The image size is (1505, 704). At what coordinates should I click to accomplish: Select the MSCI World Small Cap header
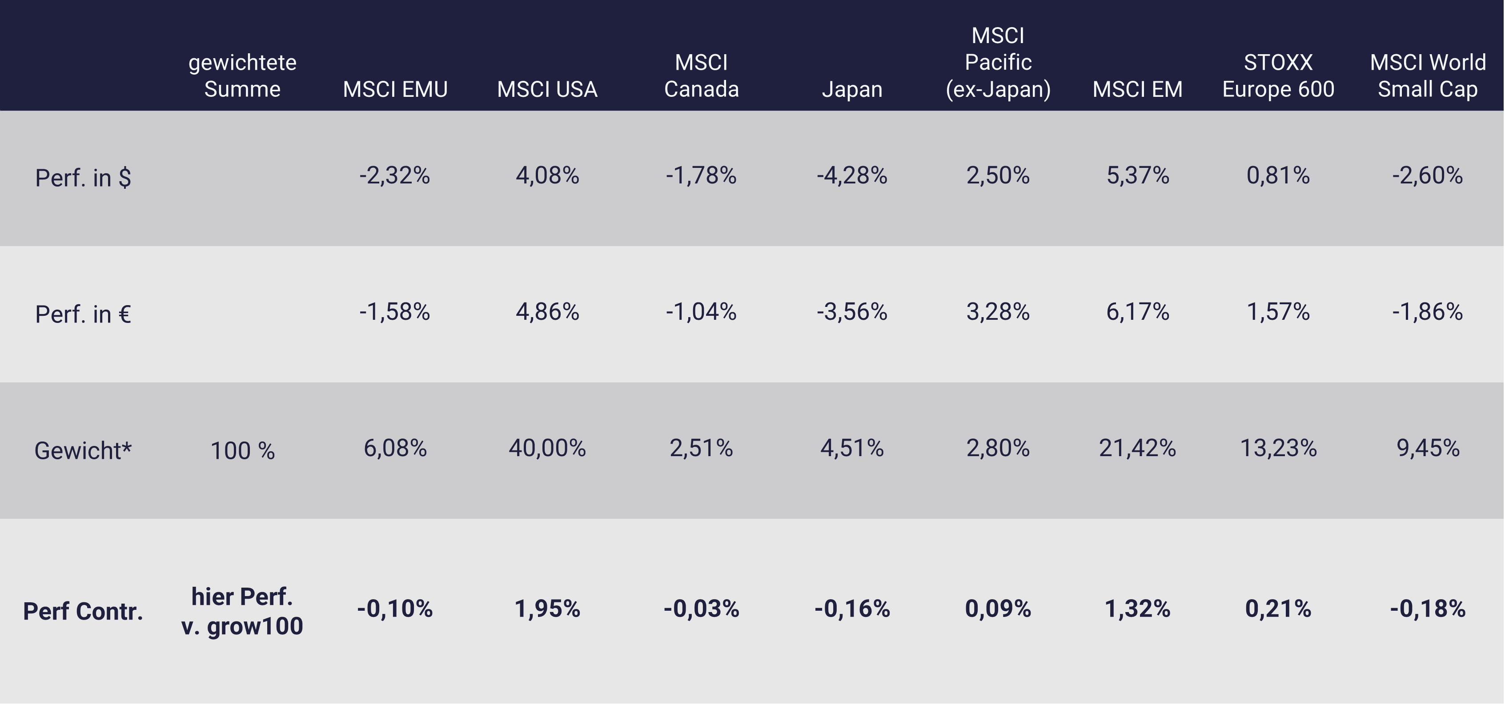point(1427,76)
